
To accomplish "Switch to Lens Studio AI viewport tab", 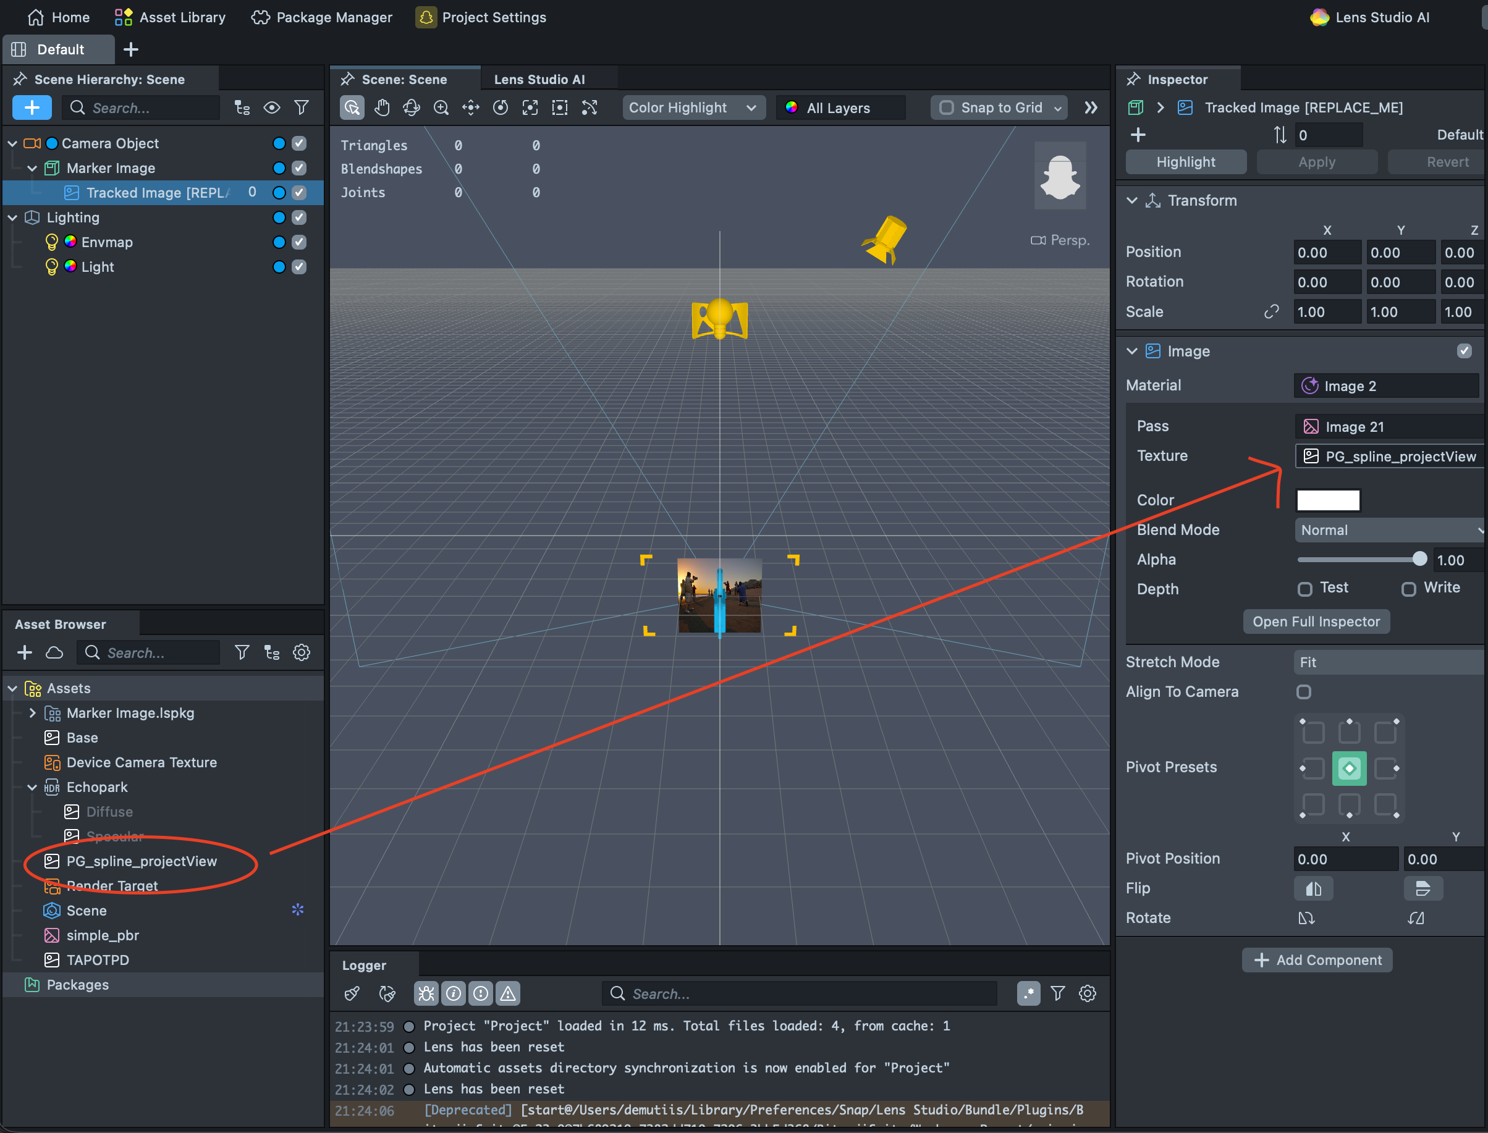I will click(539, 80).
